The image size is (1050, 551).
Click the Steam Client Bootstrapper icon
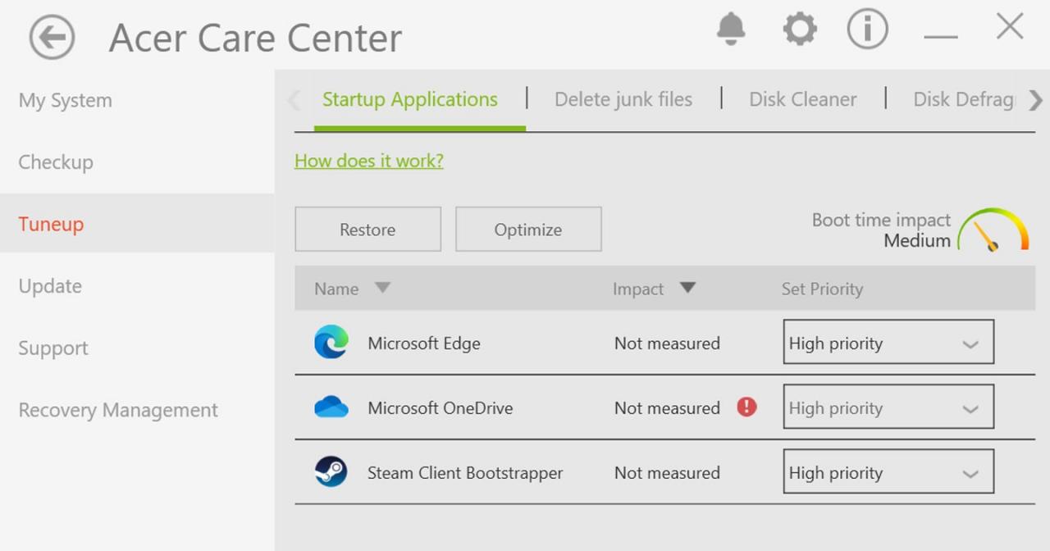click(x=331, y=472)
